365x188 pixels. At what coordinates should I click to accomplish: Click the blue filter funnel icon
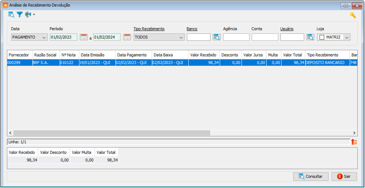pyautogui.click(x=19, y=15)
